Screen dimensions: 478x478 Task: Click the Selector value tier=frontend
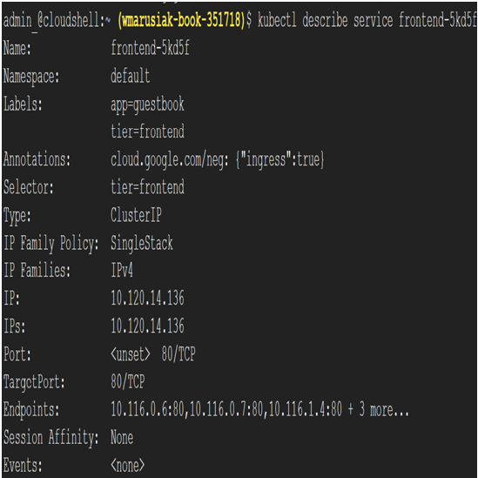(x=147, y=187)
